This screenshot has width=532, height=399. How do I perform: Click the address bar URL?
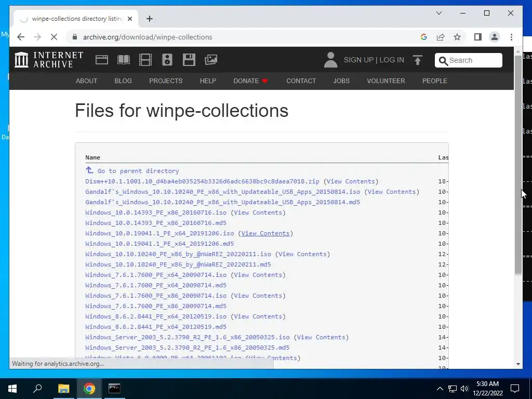[x=148, y=37]
